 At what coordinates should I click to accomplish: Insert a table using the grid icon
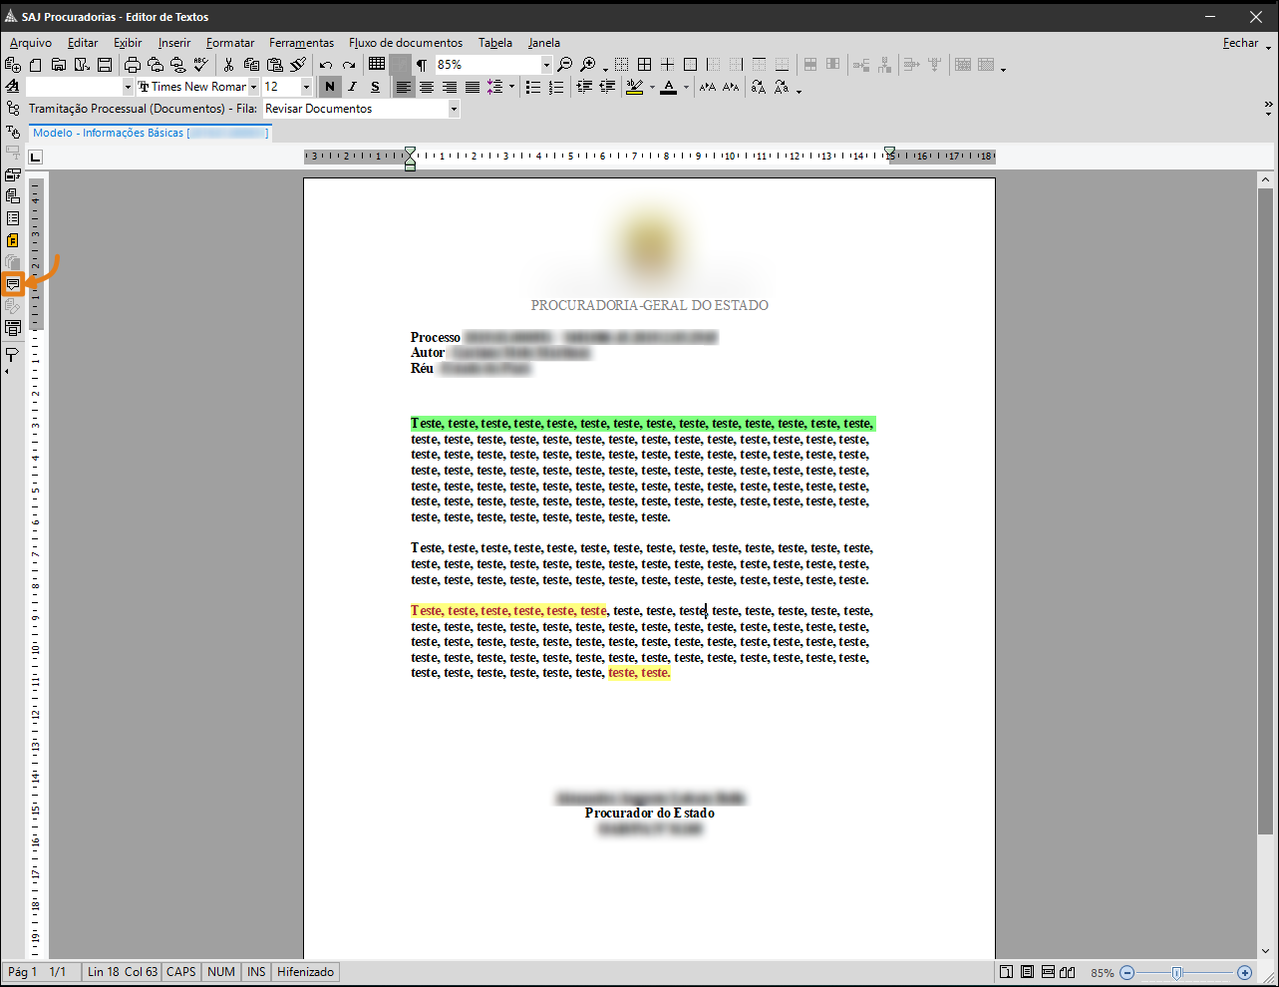point(377,65)
